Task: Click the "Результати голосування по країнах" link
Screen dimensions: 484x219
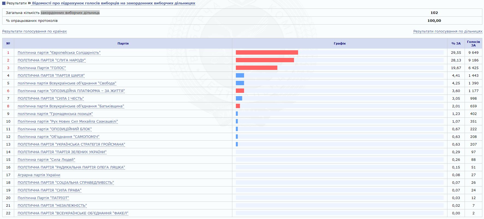Action: (x=34, y=31)
